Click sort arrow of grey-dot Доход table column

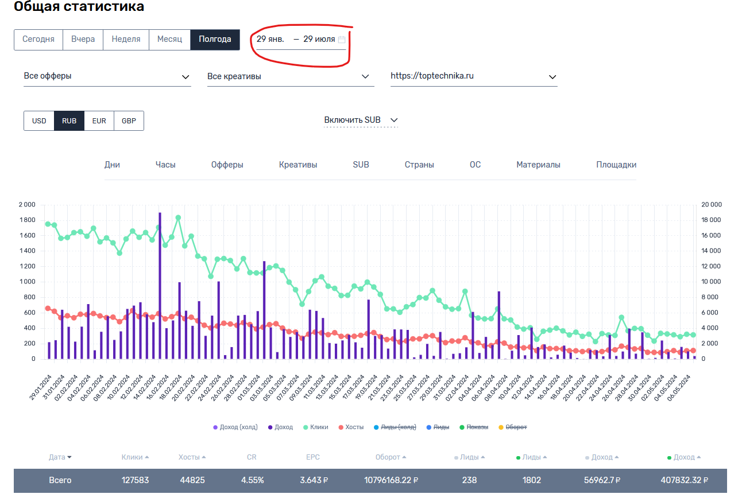pos(617,457)
